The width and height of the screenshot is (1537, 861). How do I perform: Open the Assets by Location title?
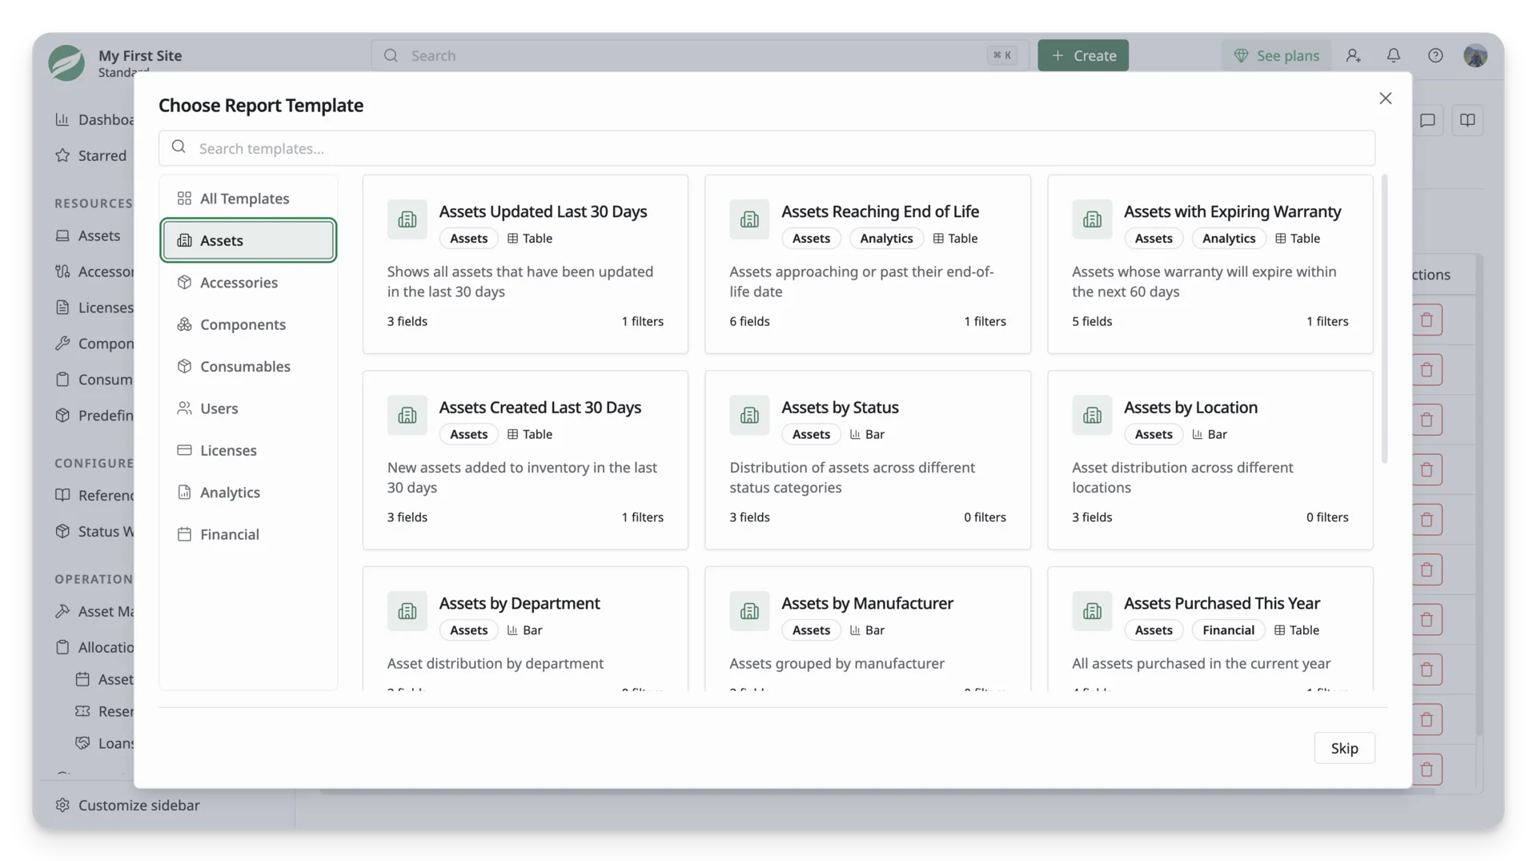click(1190, 407)
